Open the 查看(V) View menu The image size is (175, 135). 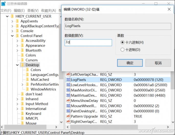(x=33, y=10)
